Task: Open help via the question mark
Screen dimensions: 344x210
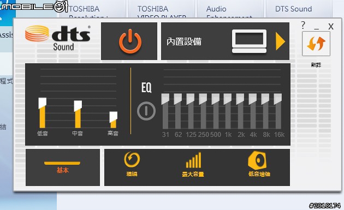Action: coord(303,26)
